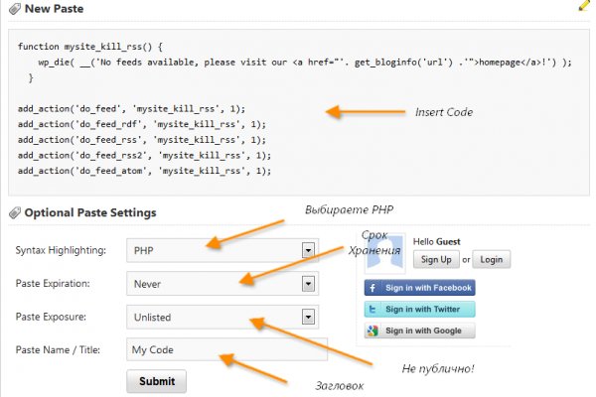Click the icon beside Optional Paste Settings
The width and height of the screenshot is (596, 397).
point(14,212)
